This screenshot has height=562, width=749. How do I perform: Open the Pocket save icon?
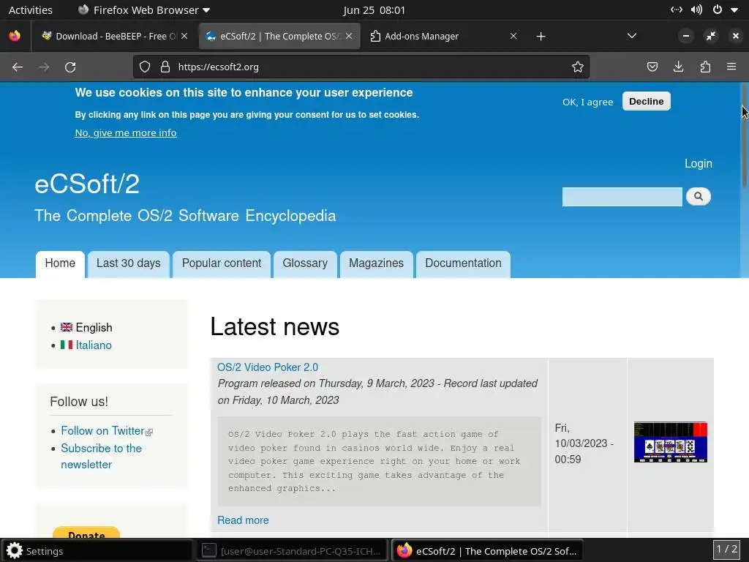click(x=652, y=67)
